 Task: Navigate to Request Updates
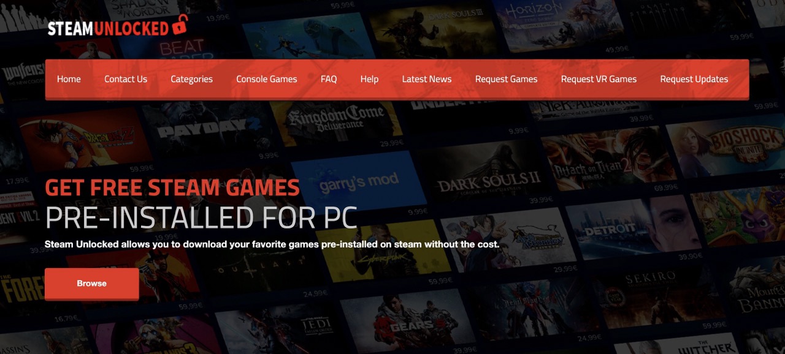click(694, 79)
